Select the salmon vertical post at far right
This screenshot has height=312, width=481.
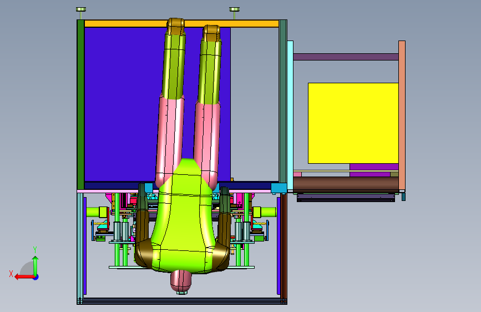coord(402,115)
